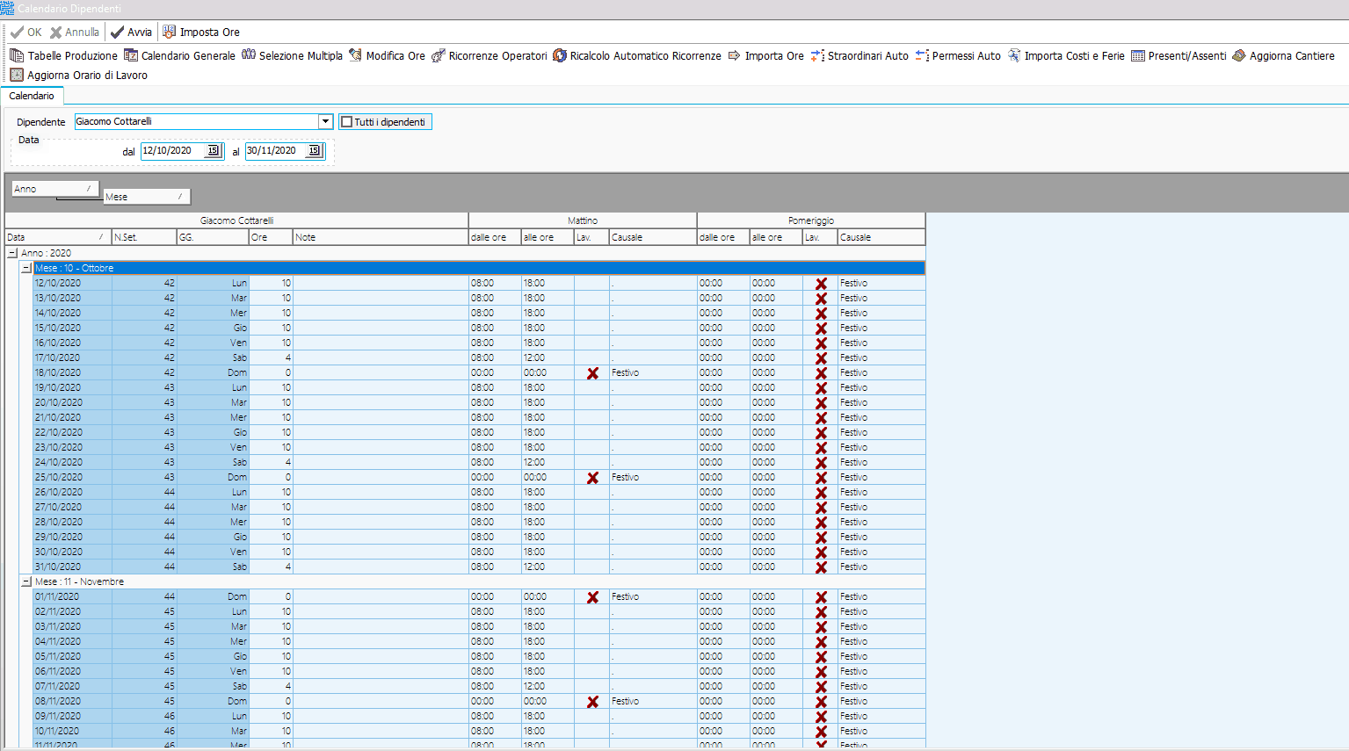Click the Pomeriggio Festivo cell on the 20/10/2020 row

click(881, 402)
